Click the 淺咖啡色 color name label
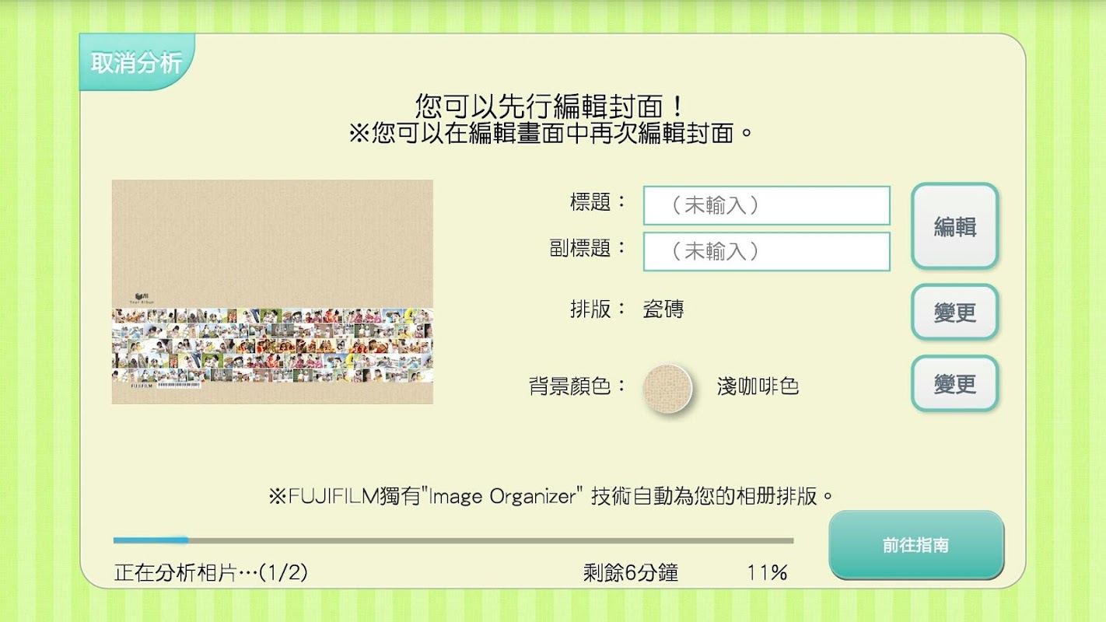 [x=758, y=386]
